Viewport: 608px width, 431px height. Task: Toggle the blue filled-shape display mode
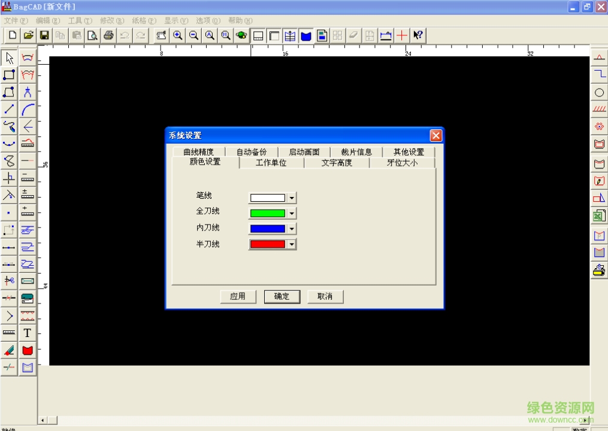point(305,35)
